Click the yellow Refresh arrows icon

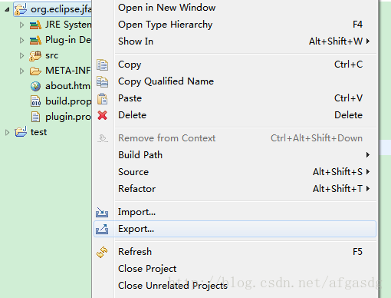click(102, 252)
